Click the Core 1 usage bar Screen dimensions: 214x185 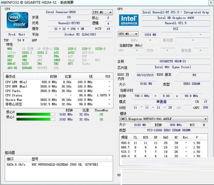(36, 119)
